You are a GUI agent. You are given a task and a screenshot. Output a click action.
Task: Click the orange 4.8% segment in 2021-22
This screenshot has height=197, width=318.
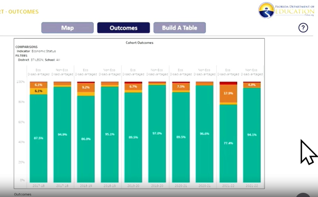pyautogui.click(x=252, y=85)
